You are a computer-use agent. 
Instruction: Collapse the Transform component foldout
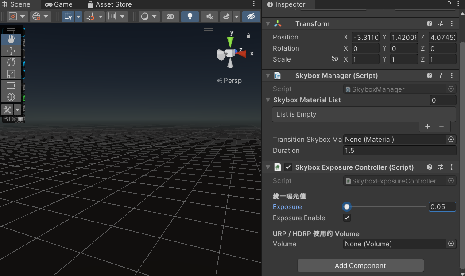[x=267, y=24]
